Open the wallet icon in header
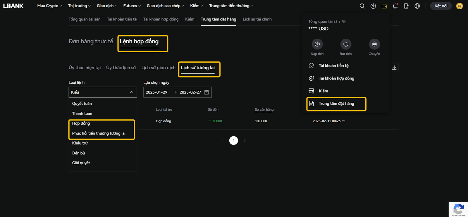 pos(384,6)
